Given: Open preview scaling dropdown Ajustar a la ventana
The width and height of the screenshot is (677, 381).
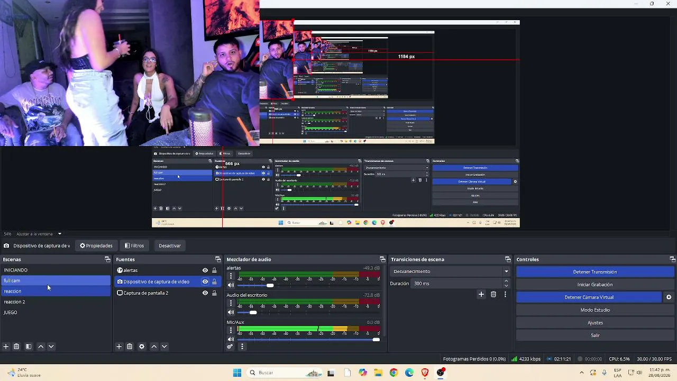Looking at the screenshot, I should pyautogui.click(x=38, y=234).
